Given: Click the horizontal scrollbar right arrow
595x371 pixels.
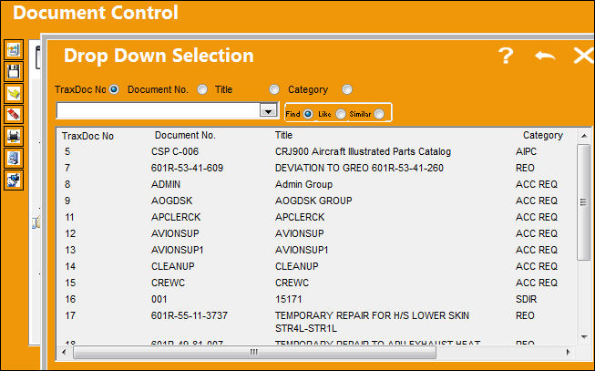Looking at the screenshot, I should (x=568, y=353).
